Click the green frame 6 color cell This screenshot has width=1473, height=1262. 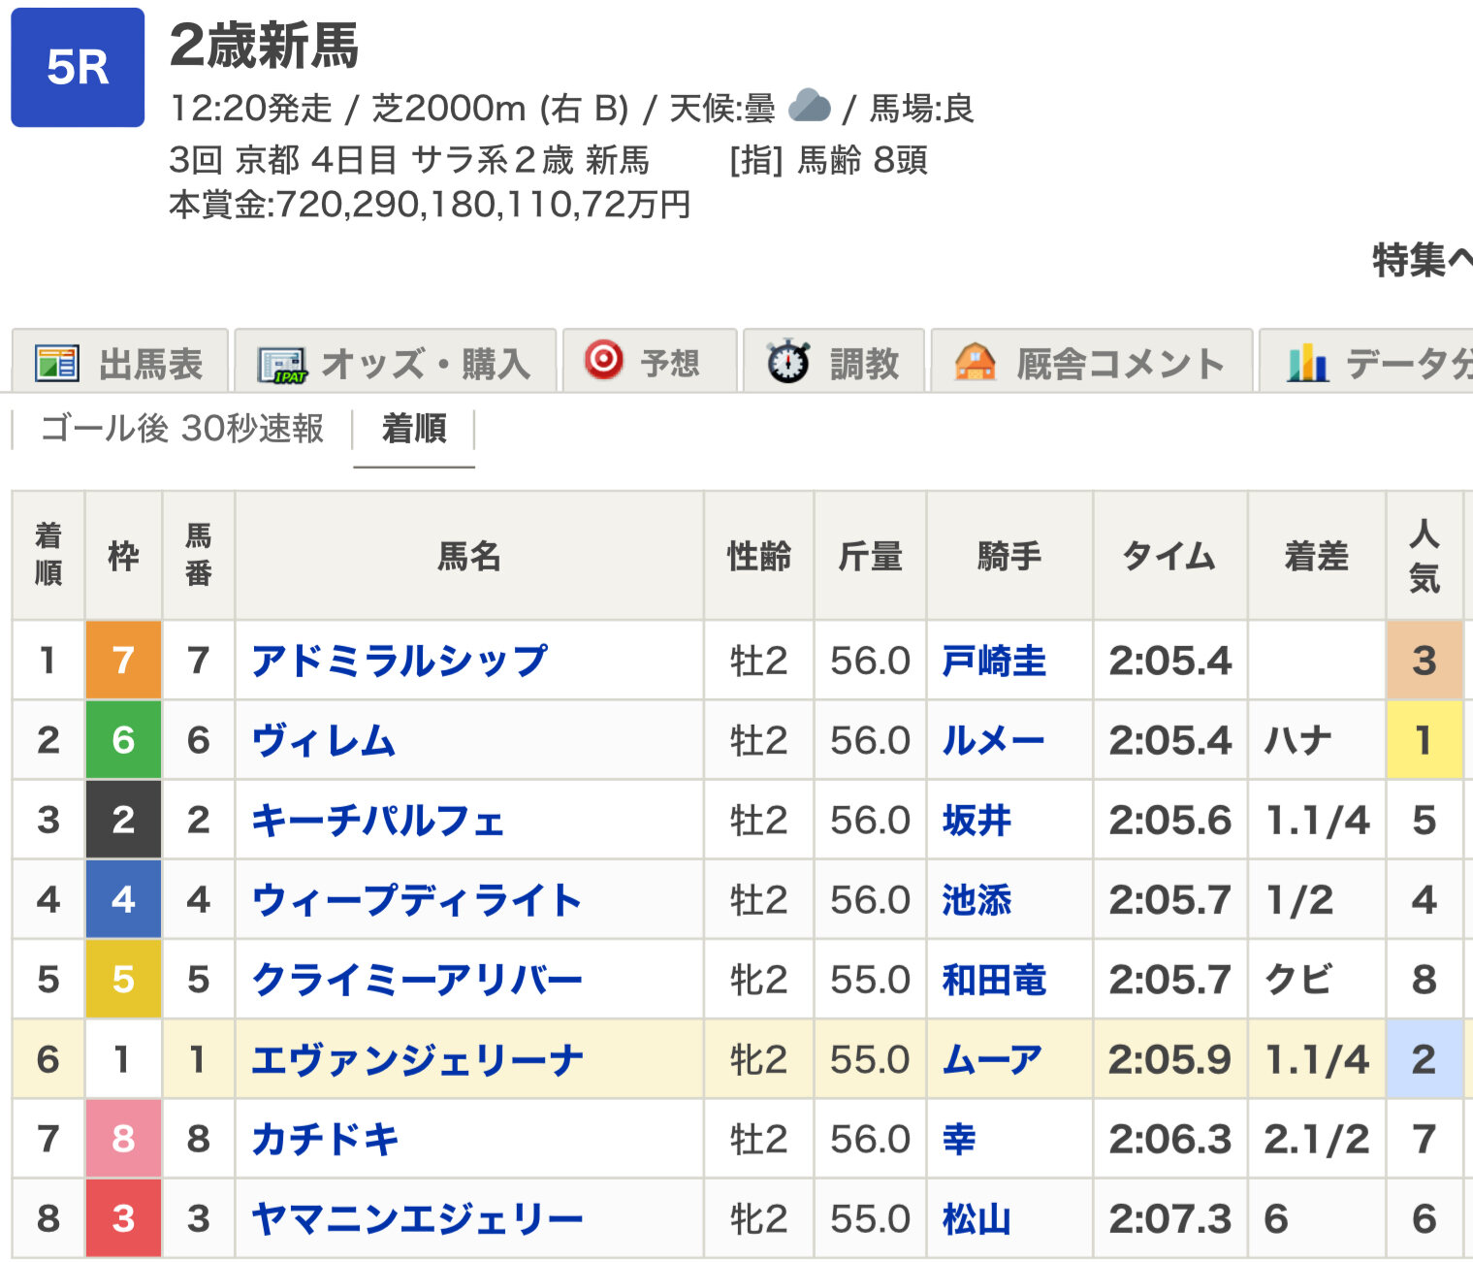[123, 740]
